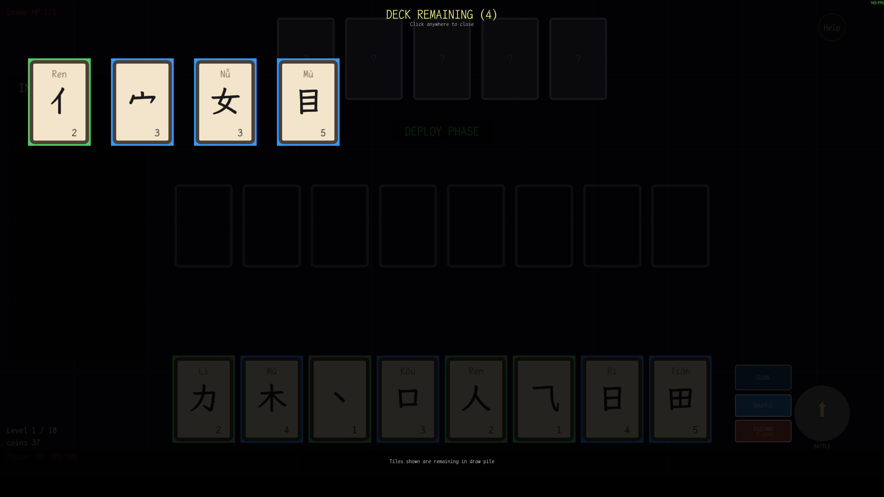Click the Rì sun tile in the draw pile
Screen dimensions: 884x497
point(612,400)
